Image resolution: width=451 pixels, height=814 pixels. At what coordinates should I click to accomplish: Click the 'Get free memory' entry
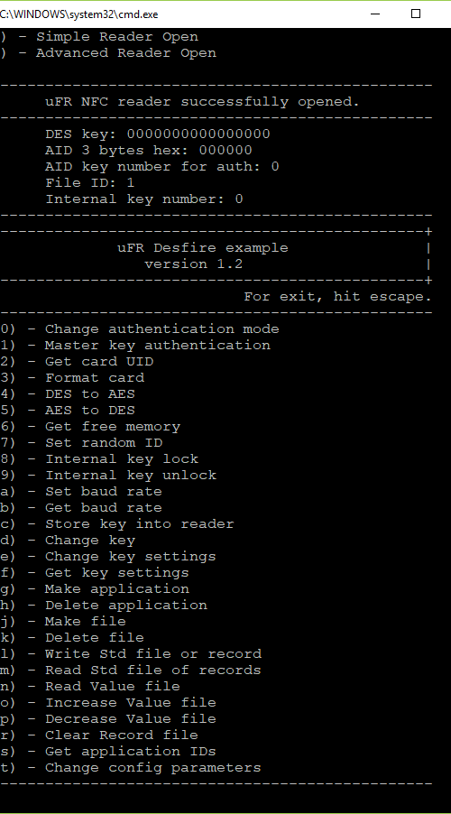90,427
